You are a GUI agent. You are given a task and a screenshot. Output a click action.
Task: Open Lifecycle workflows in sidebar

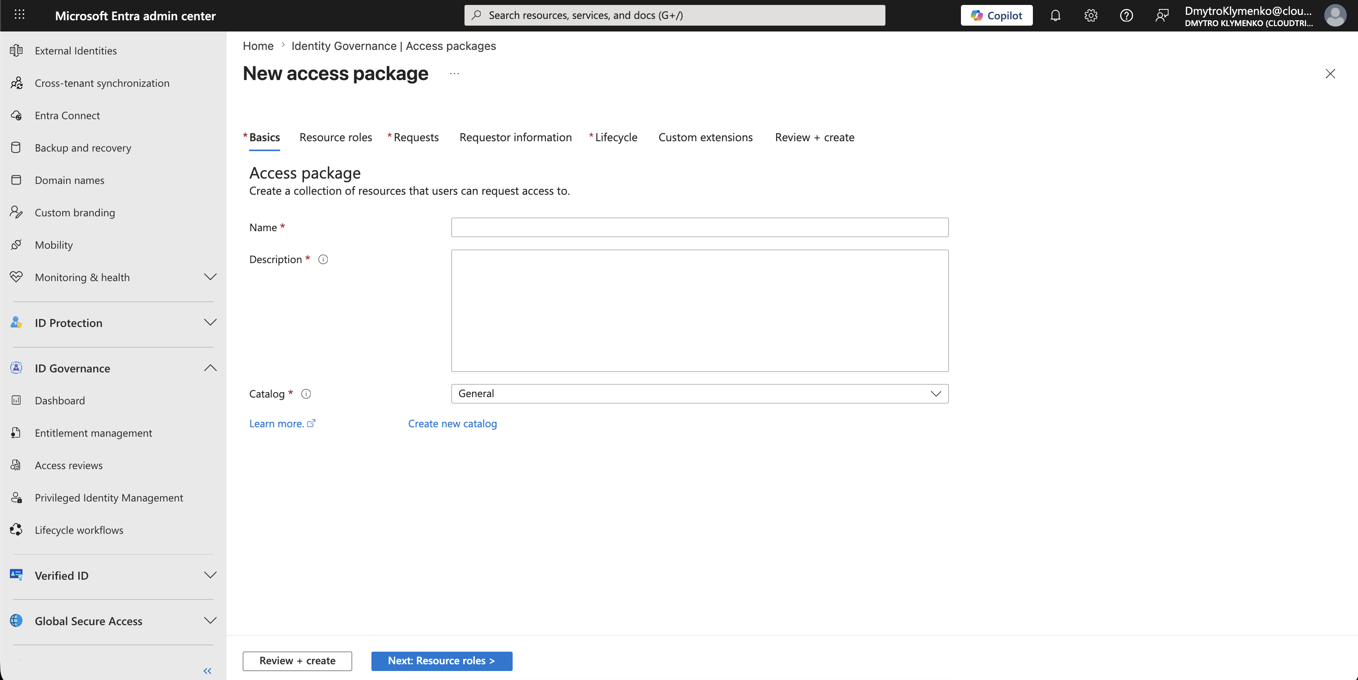[79, 530]
